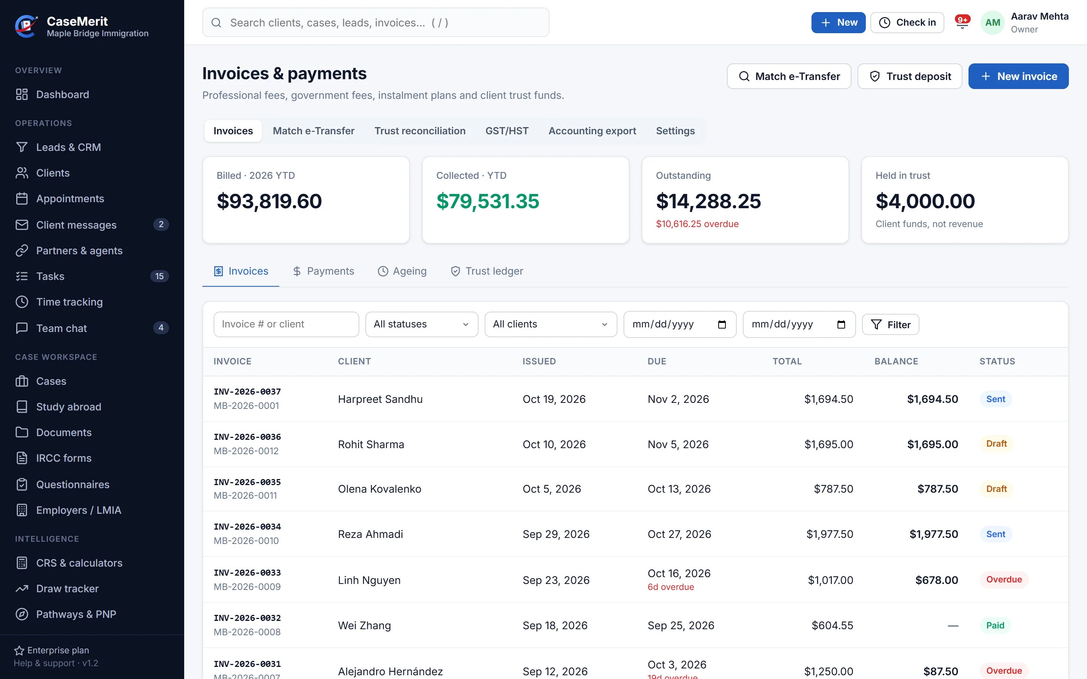Click the IRCC forms document icon

(22, 458)
